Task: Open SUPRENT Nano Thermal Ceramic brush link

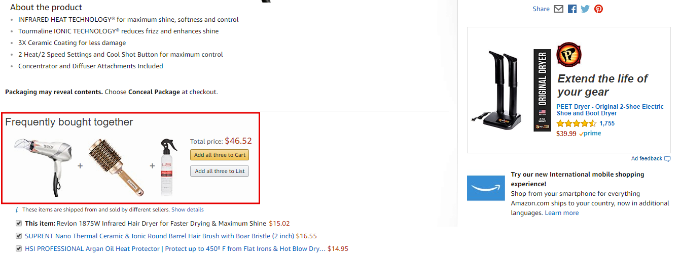Action: (159, 236)
